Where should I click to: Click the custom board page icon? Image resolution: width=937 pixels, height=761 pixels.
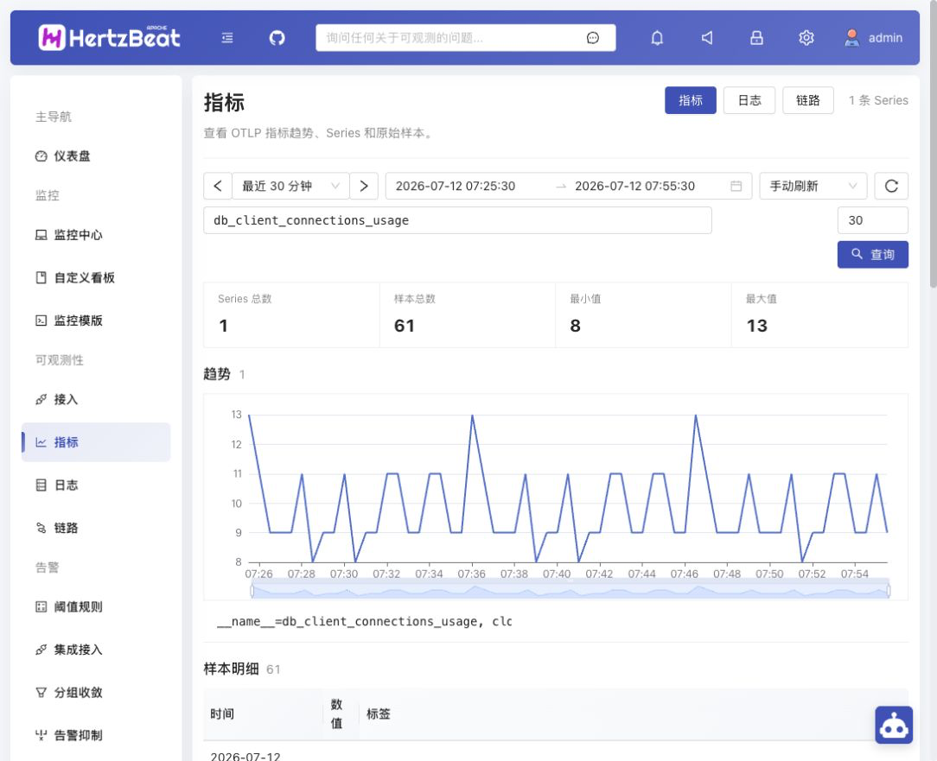tap(41, 278)
